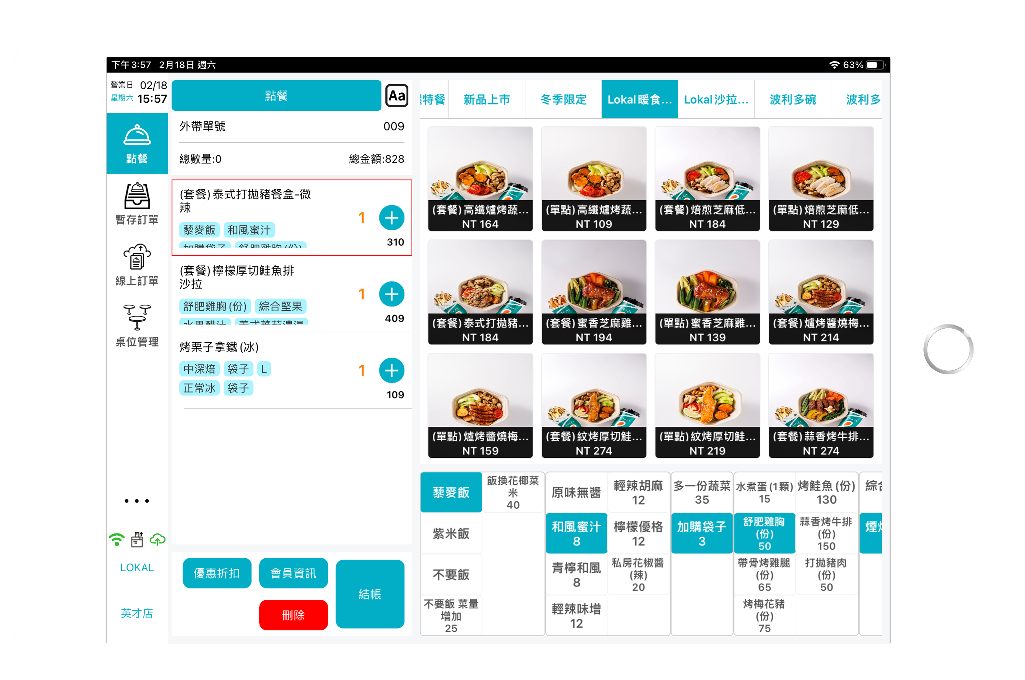Image resolution: width=1025 pixels, height=680 pixels.
Task: Choose 輕辣胡麻 12 sauce
Action: 638,492
